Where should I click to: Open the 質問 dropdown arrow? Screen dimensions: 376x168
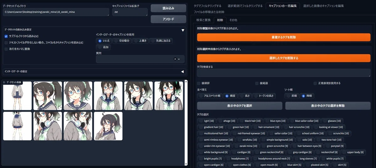[x=179, y=59]
